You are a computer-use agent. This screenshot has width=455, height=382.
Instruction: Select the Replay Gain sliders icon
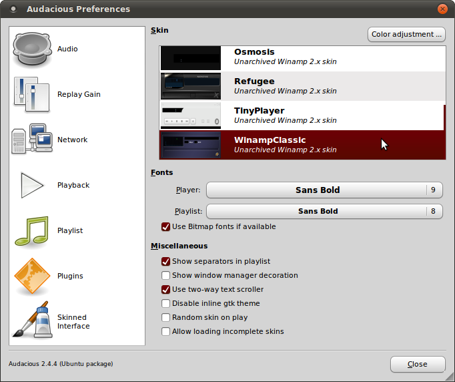[32, 94]
